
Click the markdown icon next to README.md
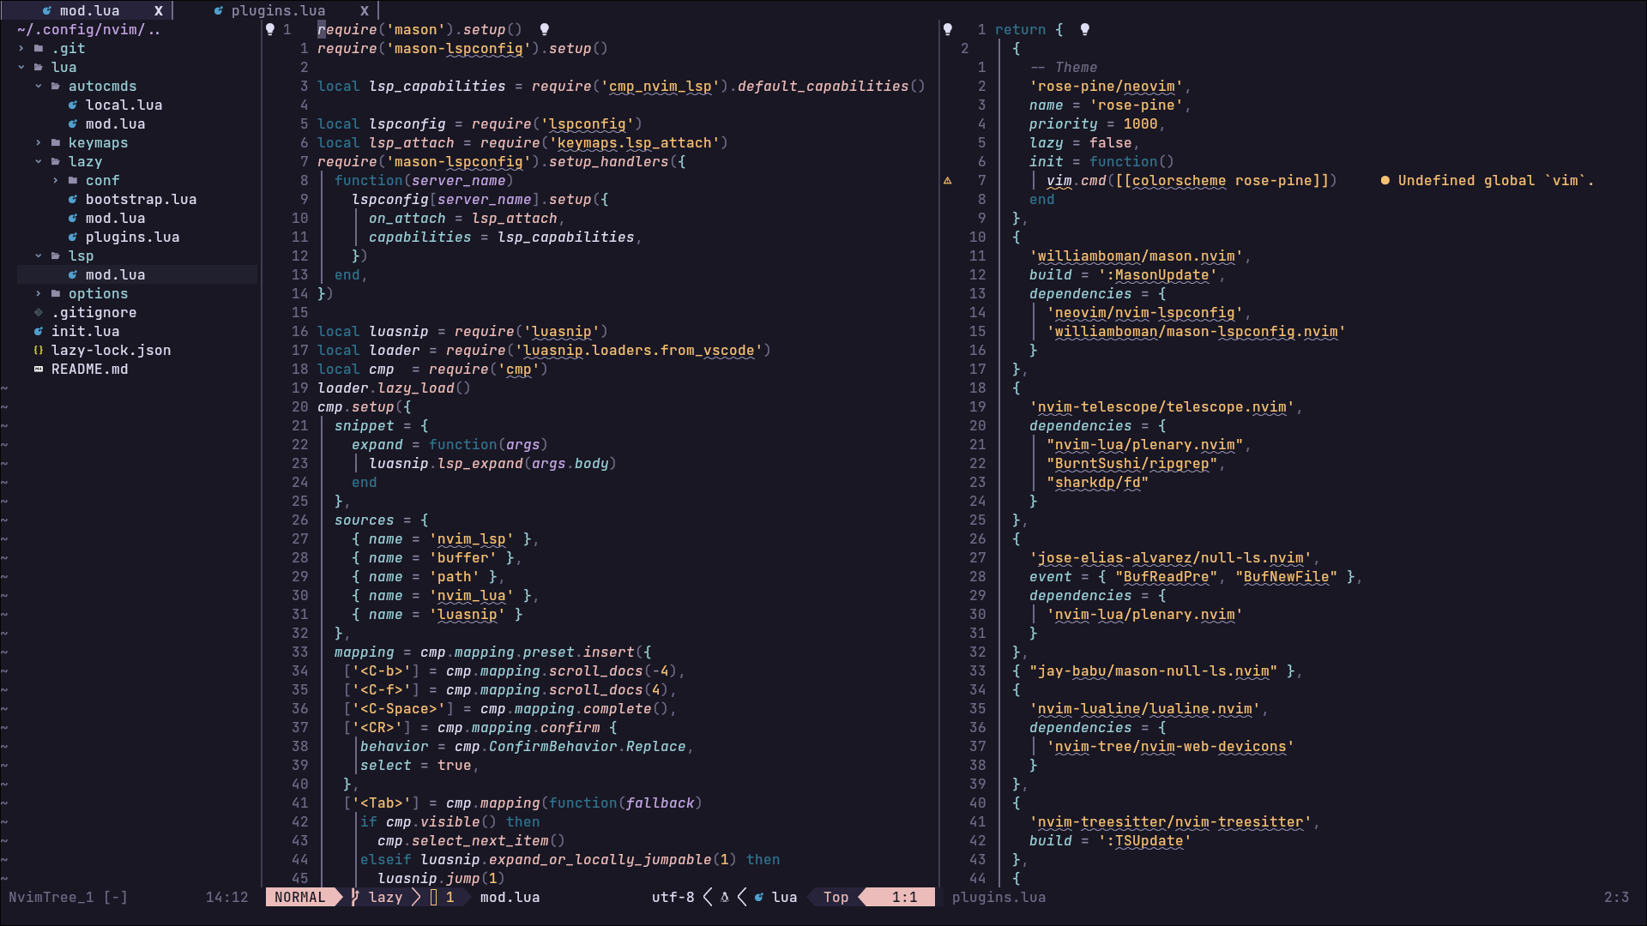(x=39, y=370)
